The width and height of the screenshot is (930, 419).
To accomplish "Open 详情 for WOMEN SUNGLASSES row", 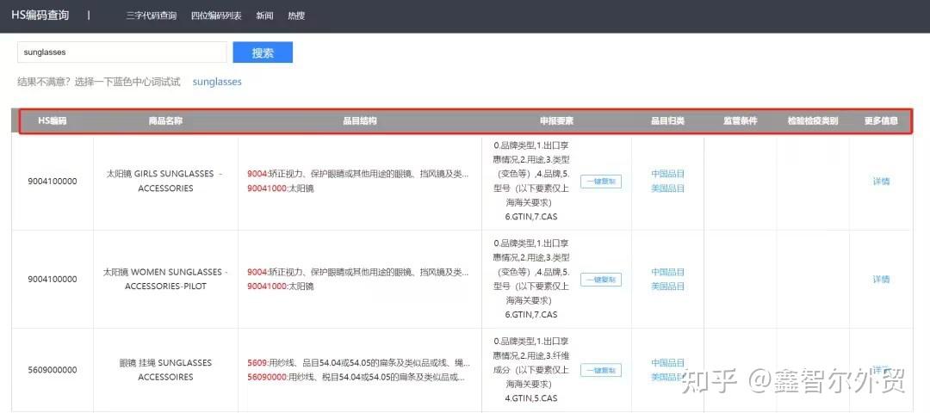I will point(881,279).
